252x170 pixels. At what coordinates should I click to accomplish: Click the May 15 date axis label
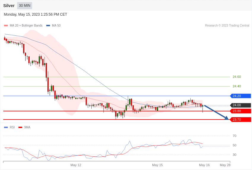point(157,165)
